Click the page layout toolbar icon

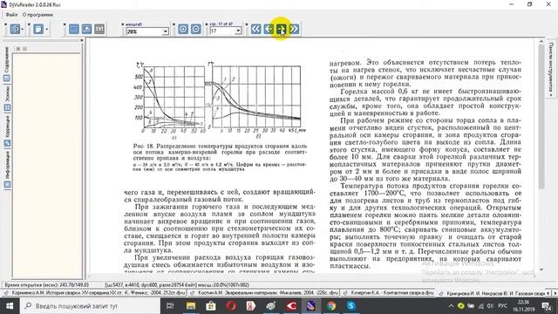tap(38, 29)
